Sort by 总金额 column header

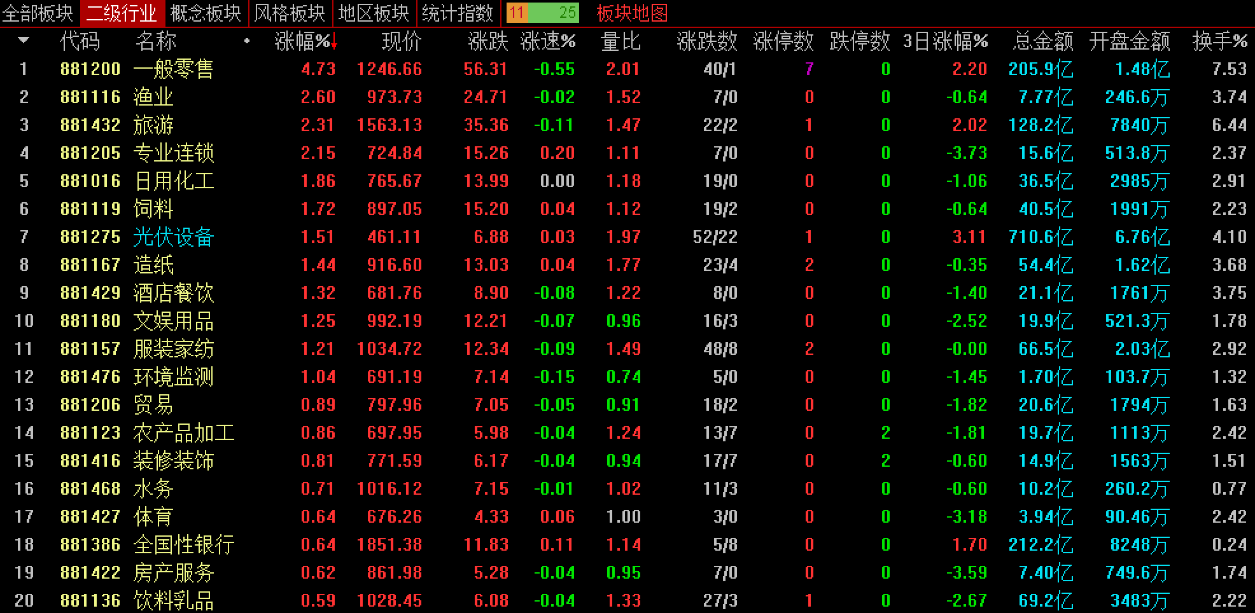coord(1043,41)
